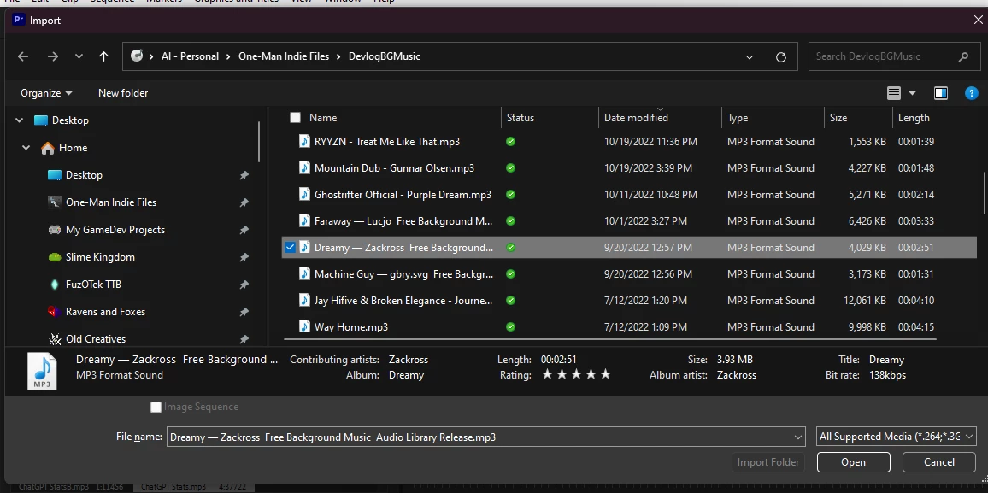
Task: Click sync status icon for Way Home.mp3
Action: [510, 326]
